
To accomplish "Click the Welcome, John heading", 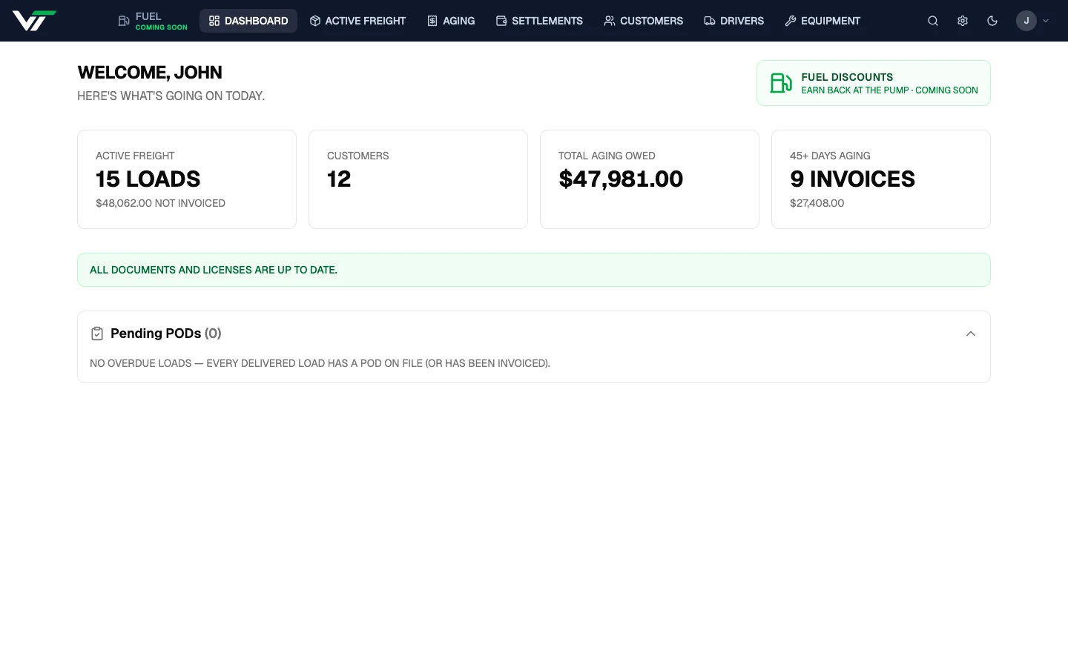I will click(150, 73).
